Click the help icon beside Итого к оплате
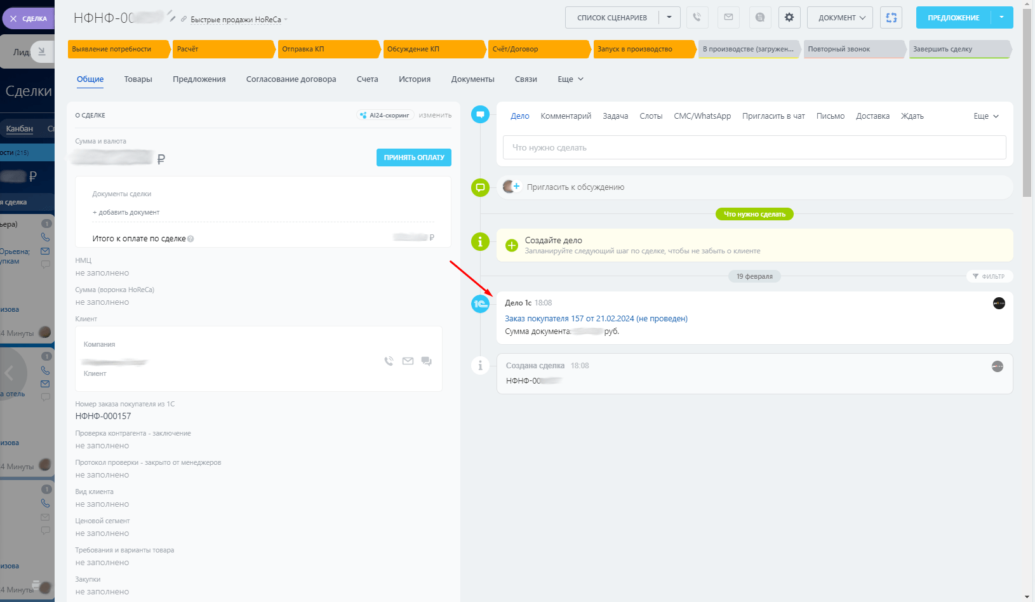 (x=190, y=239)
